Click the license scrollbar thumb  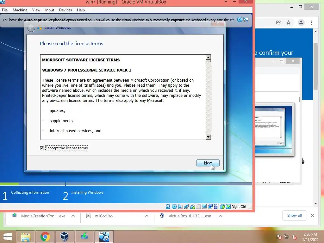208,61
